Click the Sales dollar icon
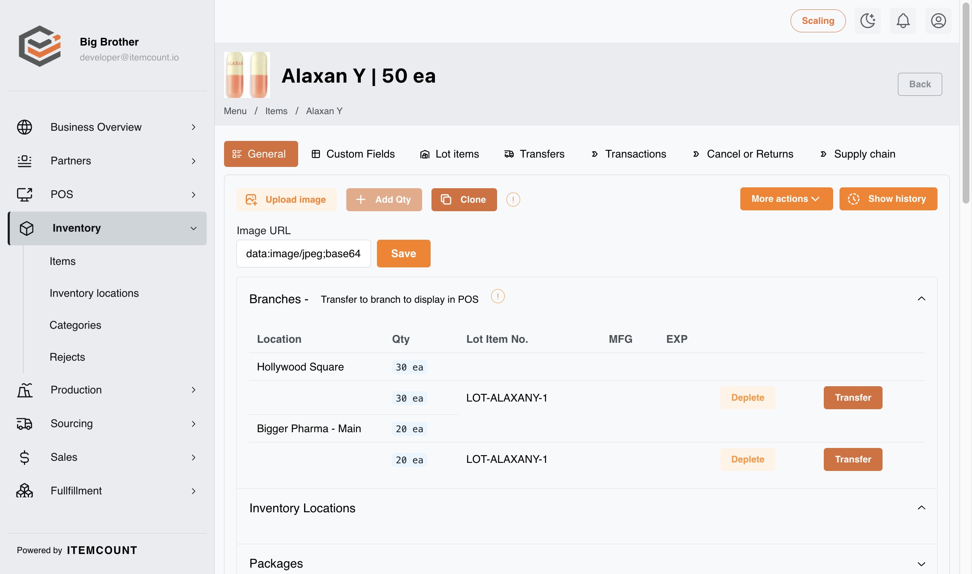Screen dimensions: 972x574 click(x=24, y=457)
